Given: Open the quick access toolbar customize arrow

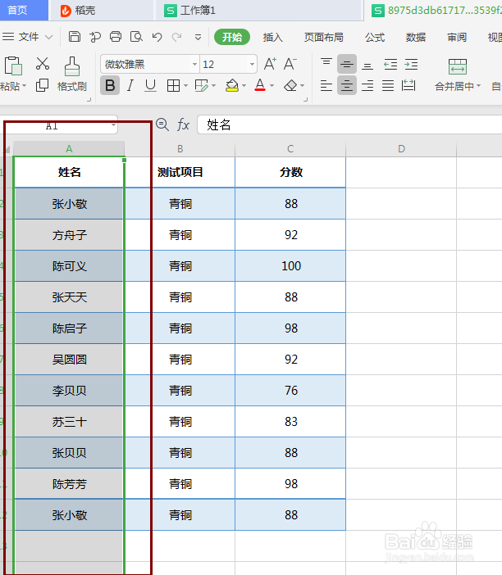Looking at the screenshot, I should click(x=198, y=37).
